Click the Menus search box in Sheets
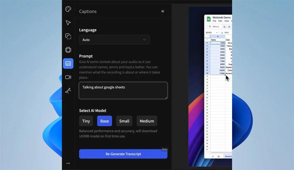Viewport: 294px width, 170px height. [x=214, y=27]
